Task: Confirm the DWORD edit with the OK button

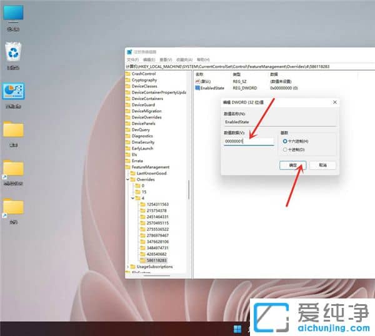Action: click(293, 165)
